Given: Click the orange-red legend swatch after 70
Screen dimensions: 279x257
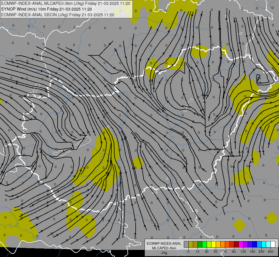Looking at the screenshot, I should pyautogui.click(x=227, y=244).
